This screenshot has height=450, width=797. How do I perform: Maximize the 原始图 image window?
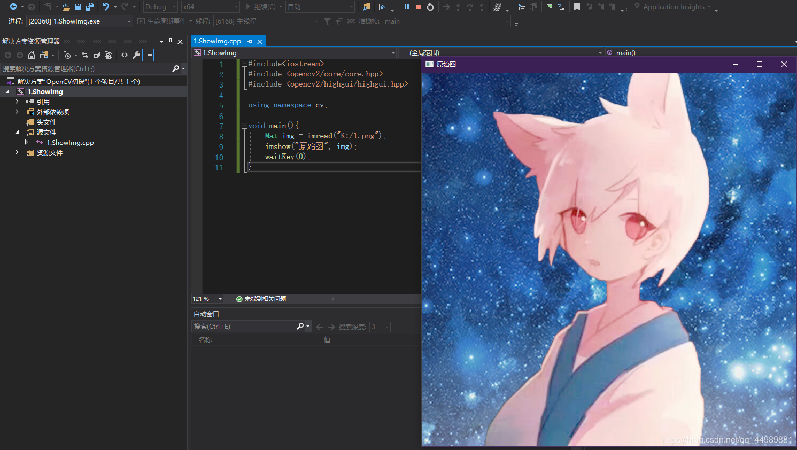(x=760, y=64)
